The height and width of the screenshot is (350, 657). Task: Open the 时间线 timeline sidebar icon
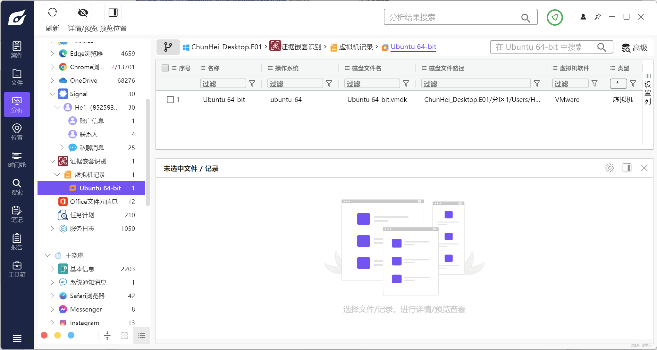[x=17, y=160]
